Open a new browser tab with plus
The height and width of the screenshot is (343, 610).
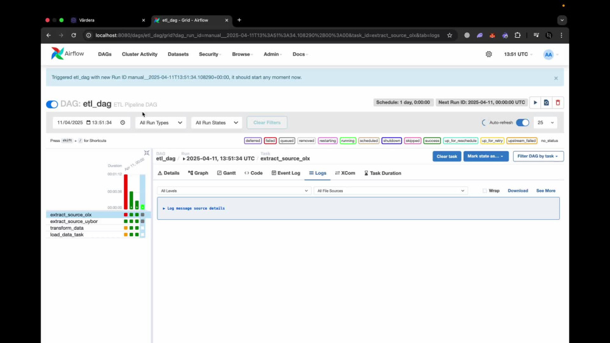239,20
